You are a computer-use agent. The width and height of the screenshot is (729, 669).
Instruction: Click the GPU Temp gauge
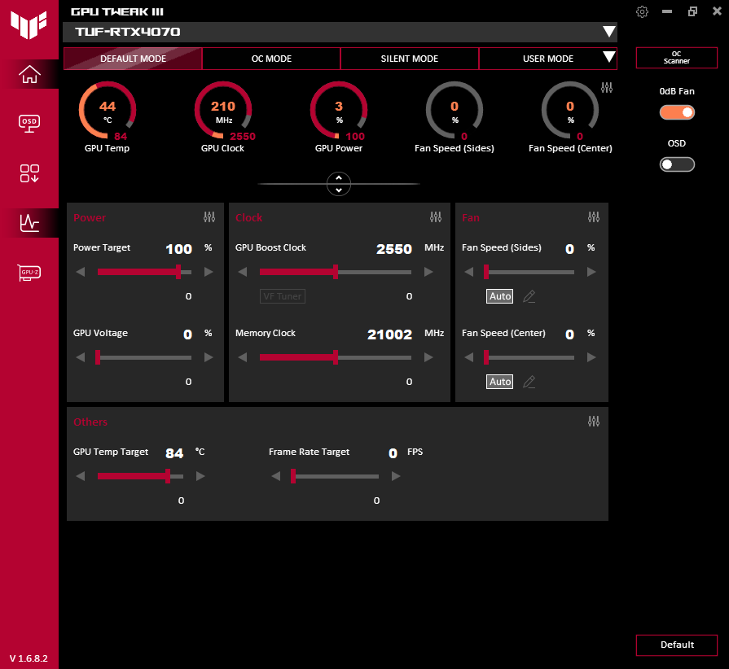coord(108,111)
